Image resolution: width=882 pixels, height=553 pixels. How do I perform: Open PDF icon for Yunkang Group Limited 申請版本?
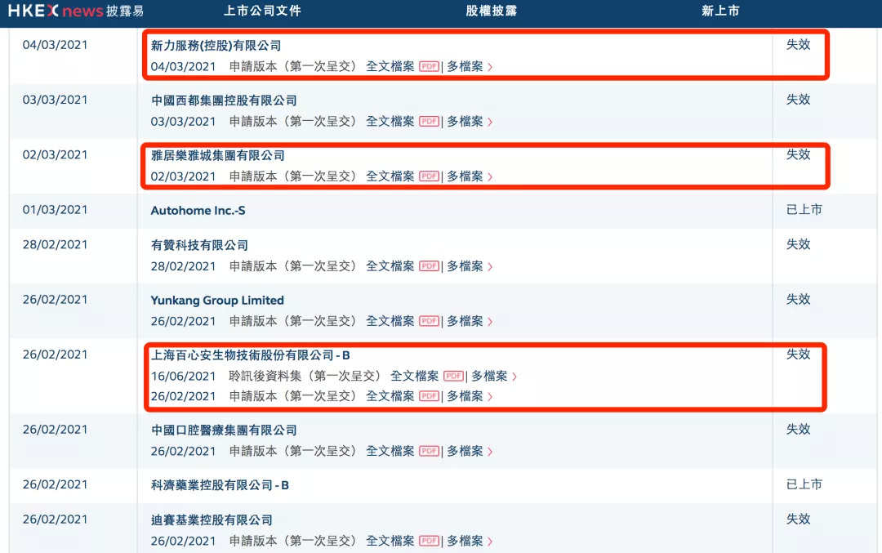pos(429,321)
